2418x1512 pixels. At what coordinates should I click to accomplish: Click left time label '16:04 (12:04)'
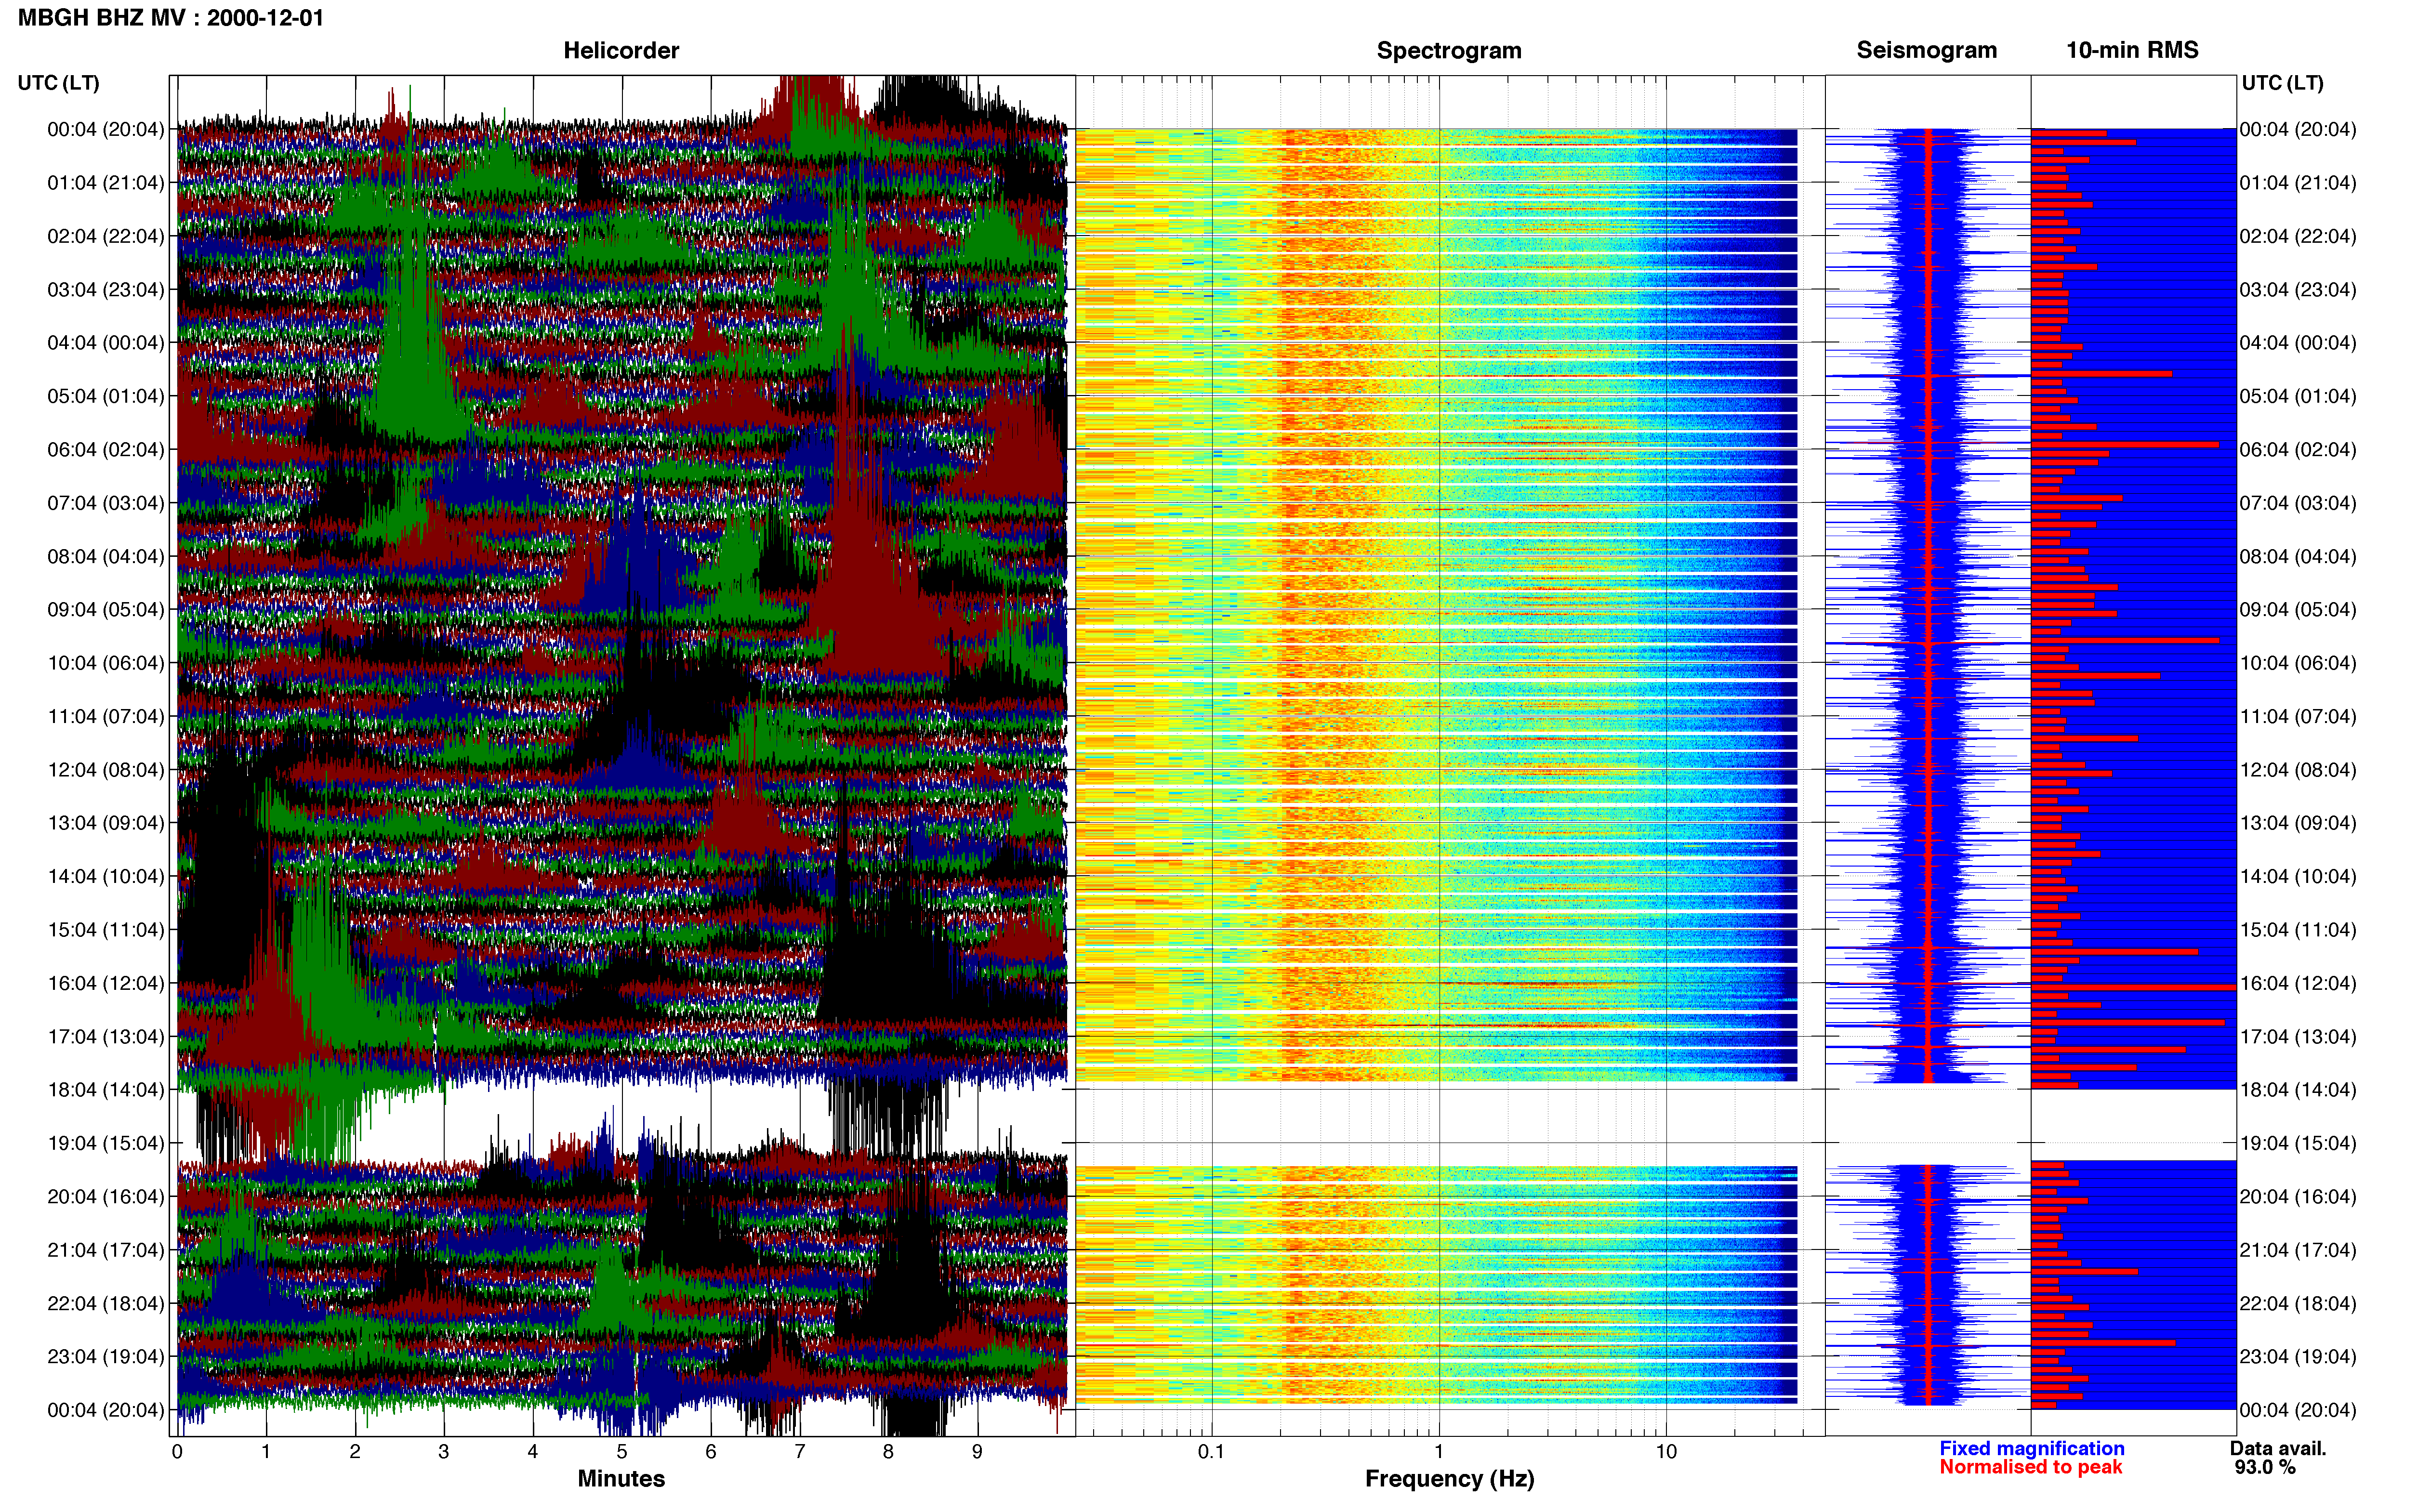click(105, 982)
